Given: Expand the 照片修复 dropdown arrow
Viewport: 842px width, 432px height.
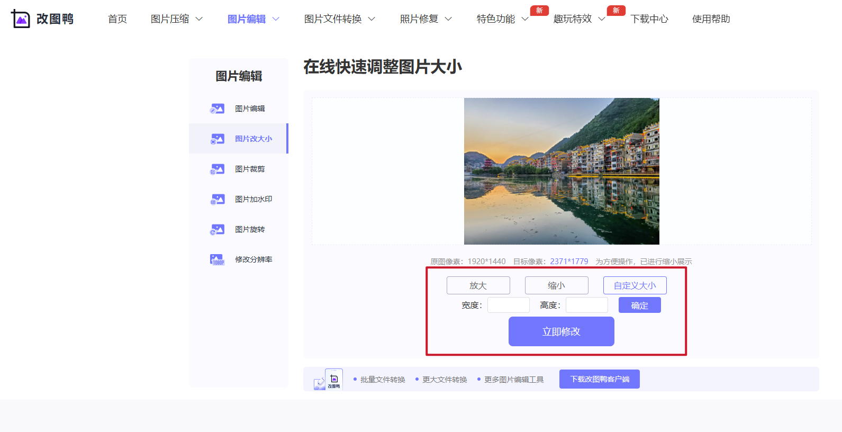Looking at the screenshot, I should point(448,19).
